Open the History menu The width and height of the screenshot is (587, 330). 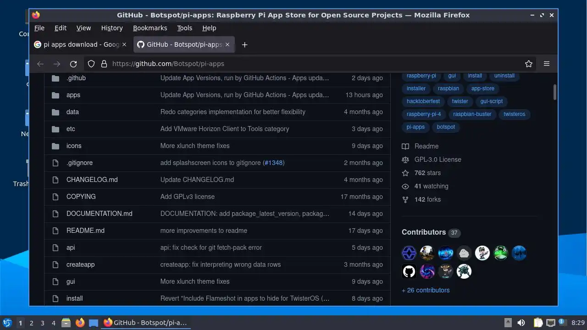(112, 28)
